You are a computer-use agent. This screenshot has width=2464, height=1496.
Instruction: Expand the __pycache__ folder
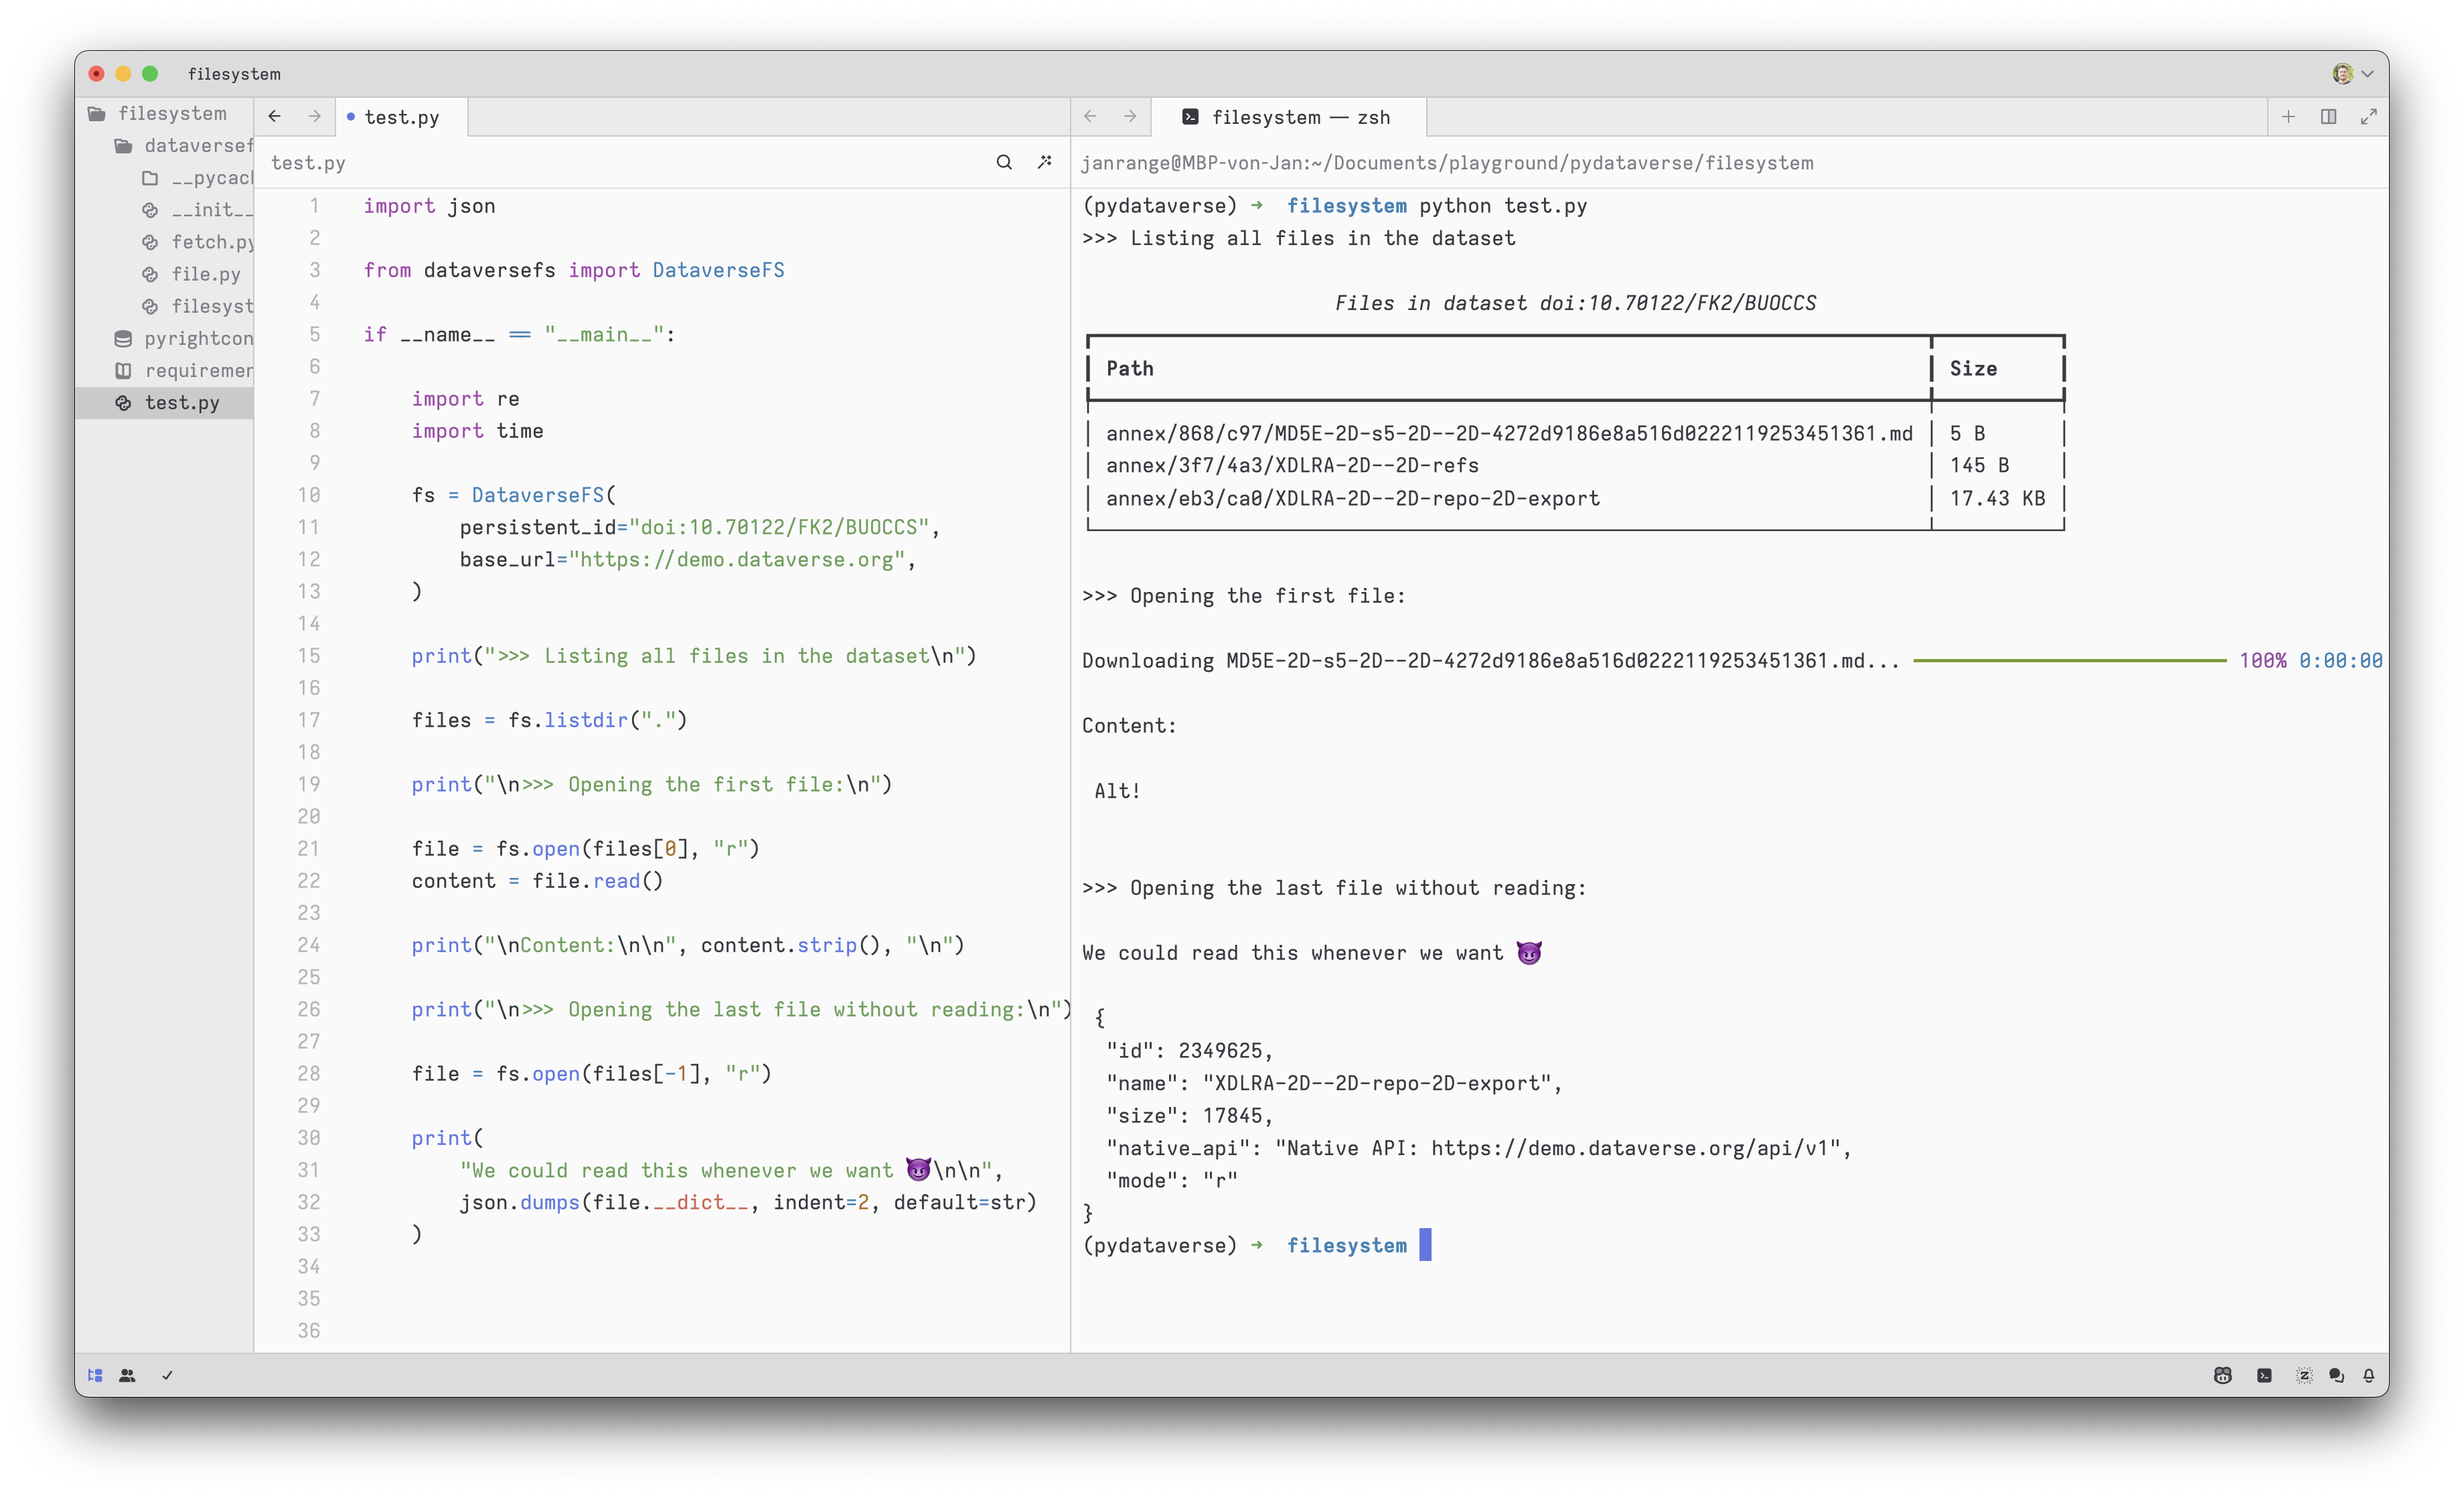210,178
